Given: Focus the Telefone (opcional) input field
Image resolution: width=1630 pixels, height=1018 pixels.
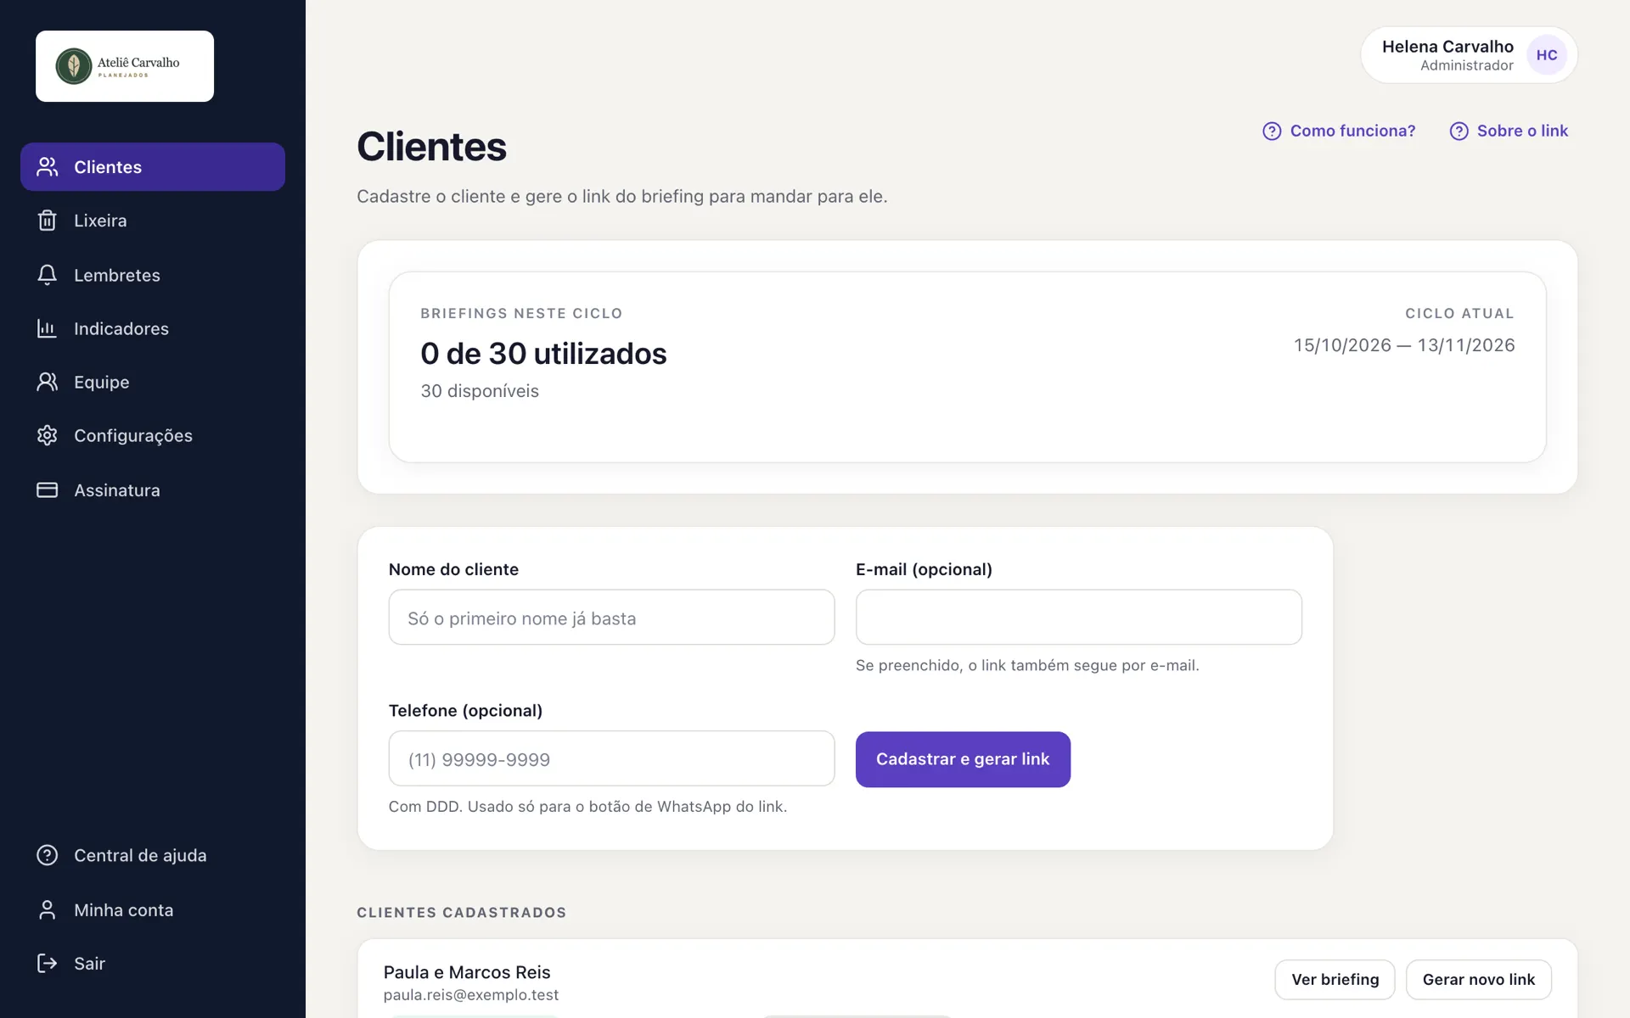Looking at the screenshot, I should [611, 758].
